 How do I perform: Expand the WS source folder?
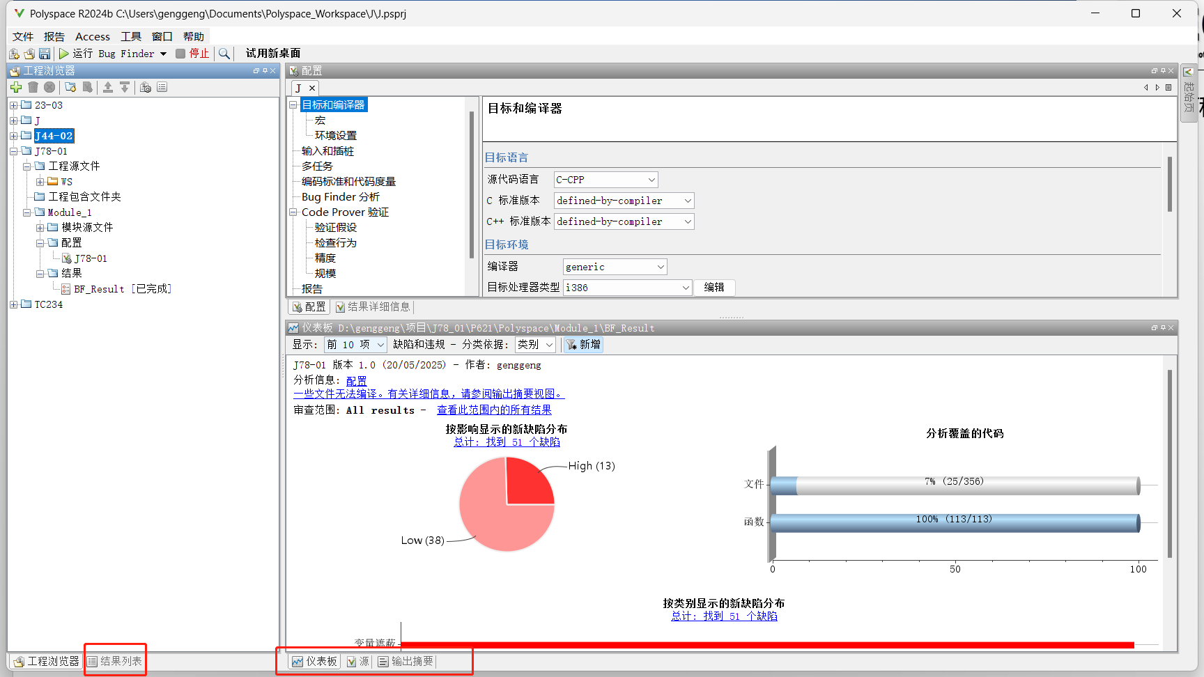40,182
